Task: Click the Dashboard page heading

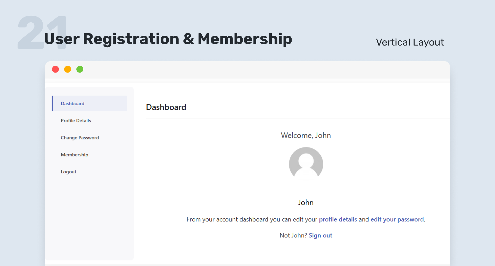Action: pos(166,107)
